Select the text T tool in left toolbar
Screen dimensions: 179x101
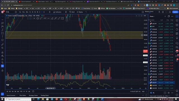tap(3, 37)
